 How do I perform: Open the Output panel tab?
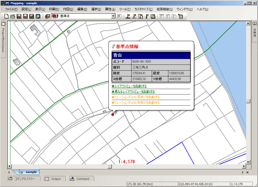click(x=55, y=179)
